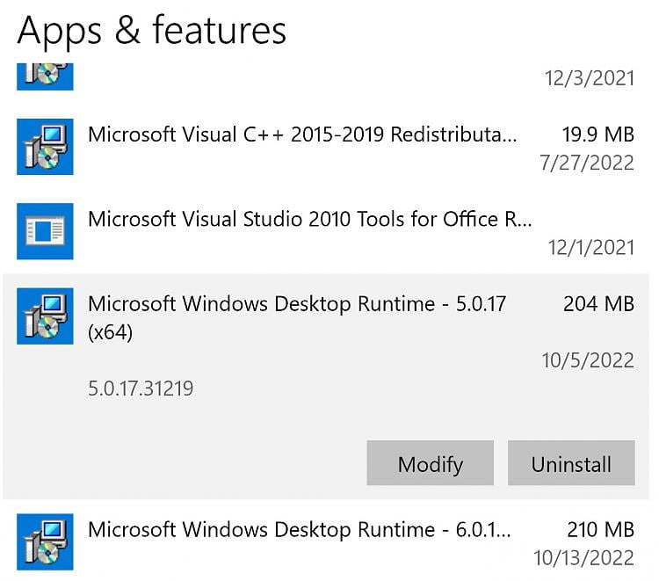The height and width of the screenshot is (581, 659).
Task: Click the Visual Studio 2010 Tools for Office icon
Action: click(45, 231)
